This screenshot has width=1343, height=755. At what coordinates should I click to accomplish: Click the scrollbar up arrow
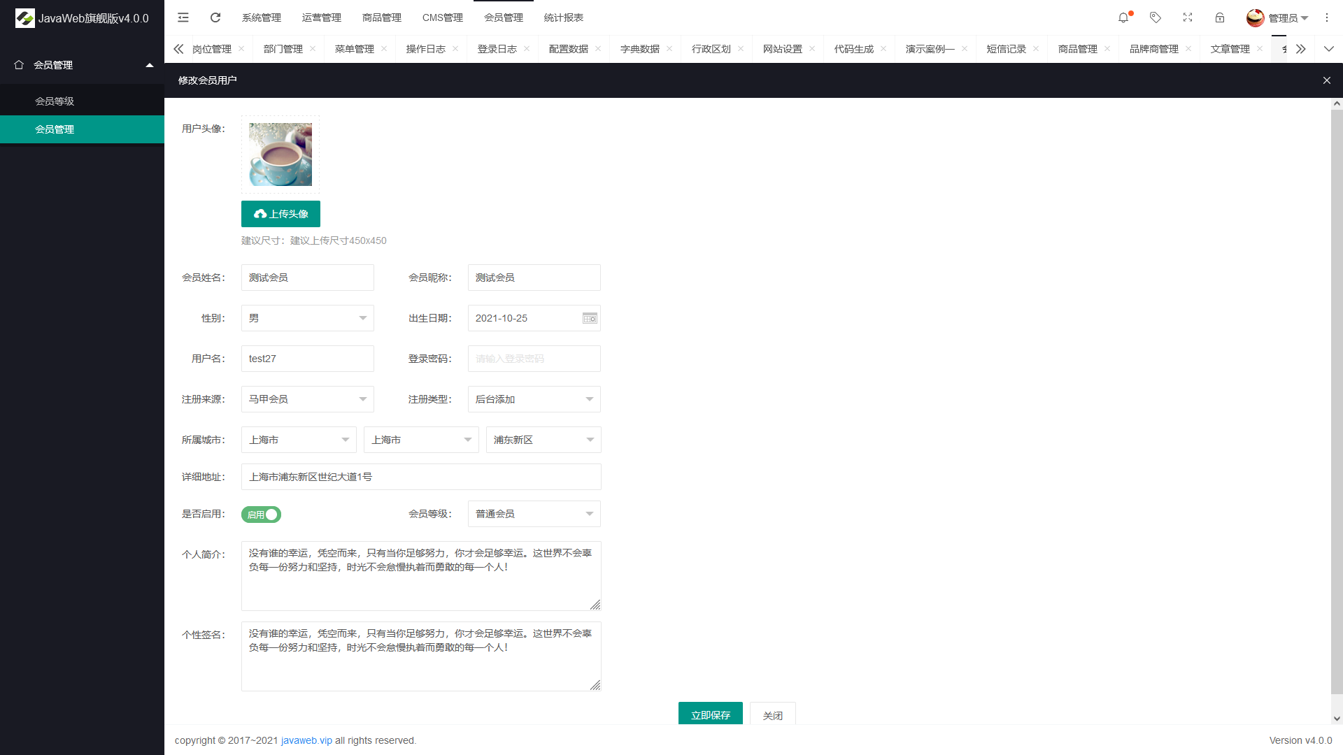[x=1337, y=103]
